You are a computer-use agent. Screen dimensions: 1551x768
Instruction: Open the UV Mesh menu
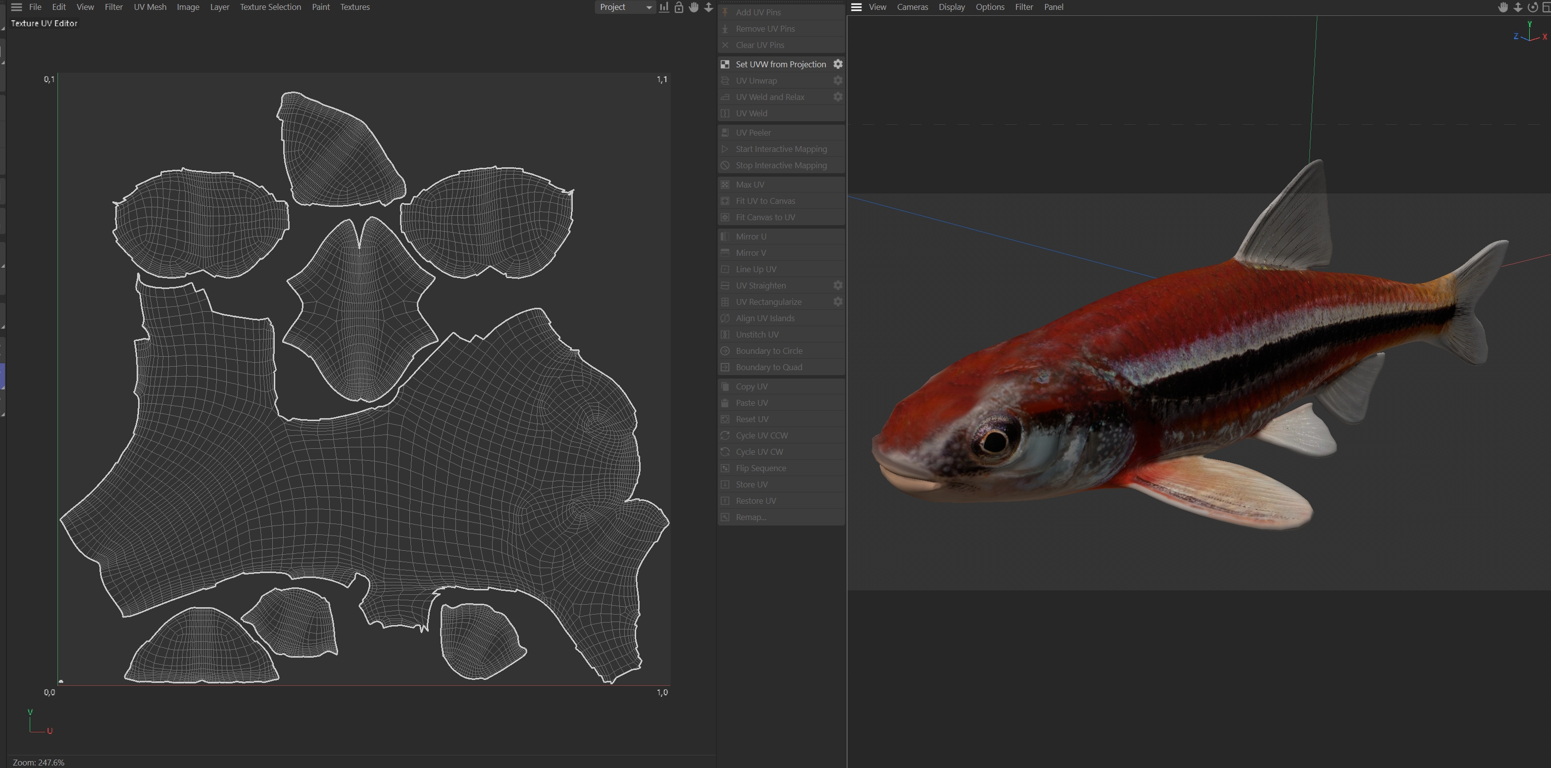click(150, 7)
